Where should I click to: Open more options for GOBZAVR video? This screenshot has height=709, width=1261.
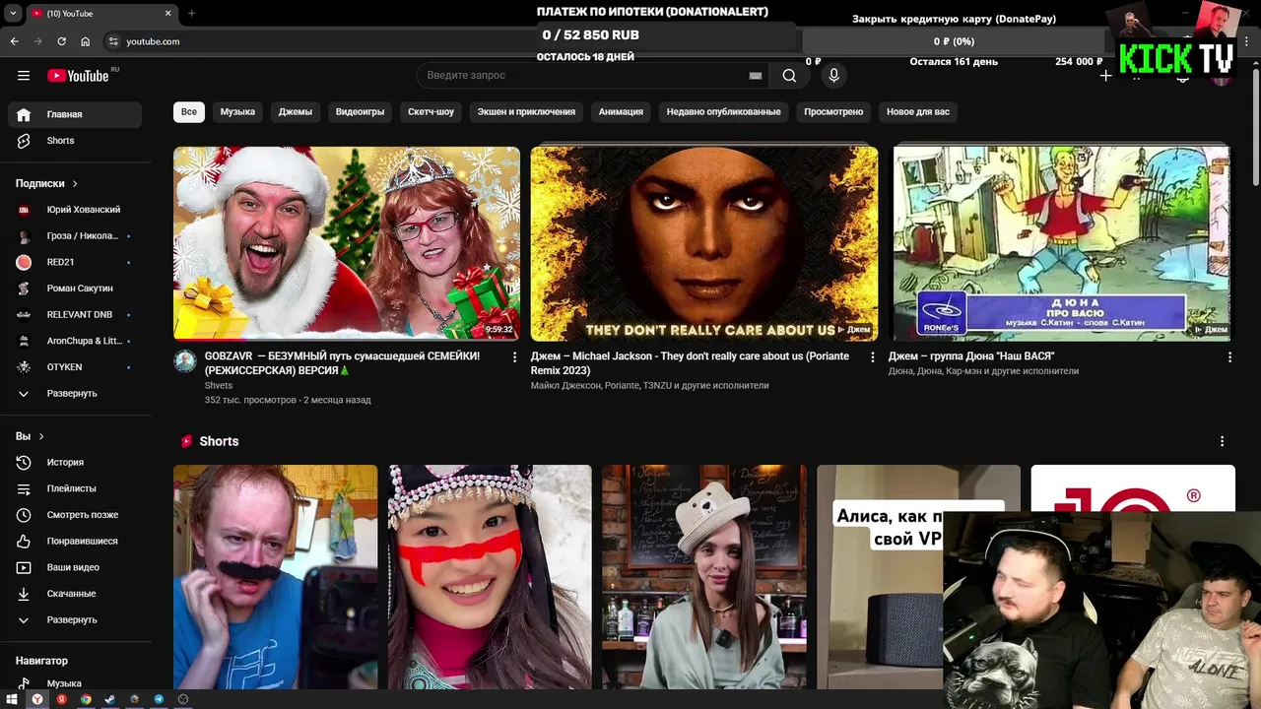514,357
